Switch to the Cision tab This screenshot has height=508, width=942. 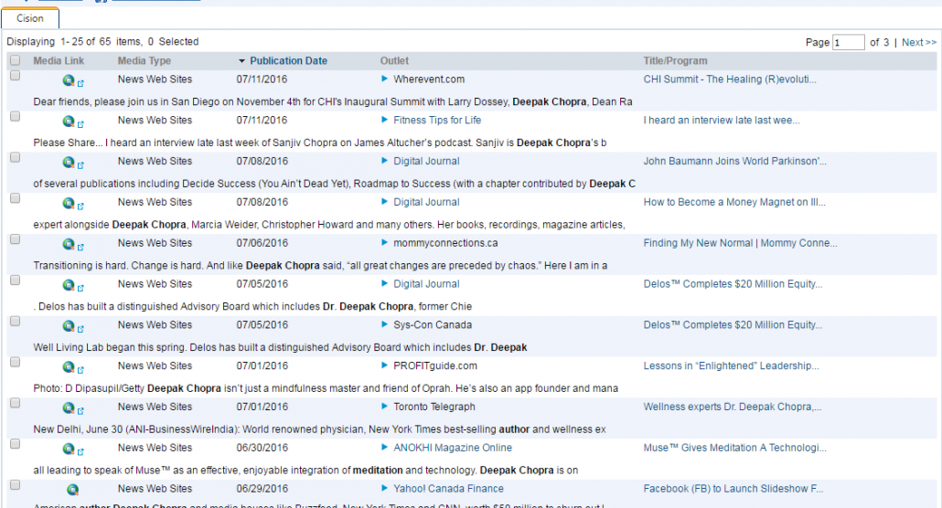click(x=30, y=18)
